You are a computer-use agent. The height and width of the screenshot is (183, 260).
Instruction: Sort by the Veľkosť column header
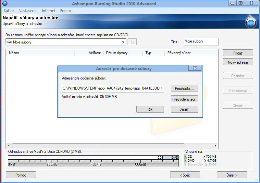coord(89,53)
